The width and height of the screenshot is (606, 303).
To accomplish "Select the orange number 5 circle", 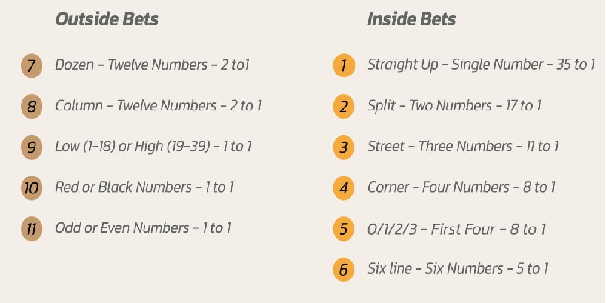I will [344, 229].
